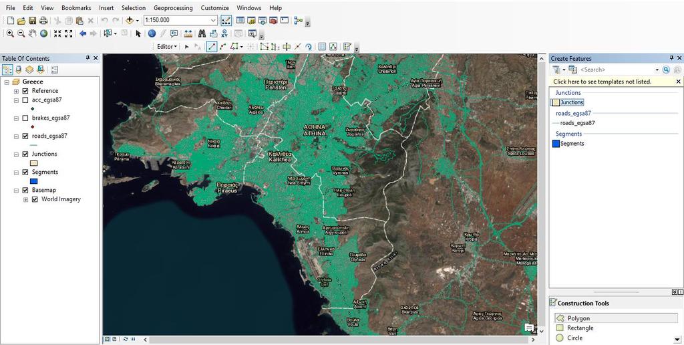This screenshot has height=345, width=684.
Task: Open the Editor dropdown menu
Action: 167,47
